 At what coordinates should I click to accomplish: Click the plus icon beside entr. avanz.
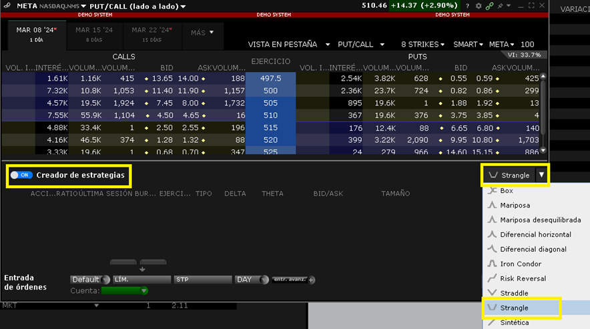pyautogui.click(x=311, y=280)
